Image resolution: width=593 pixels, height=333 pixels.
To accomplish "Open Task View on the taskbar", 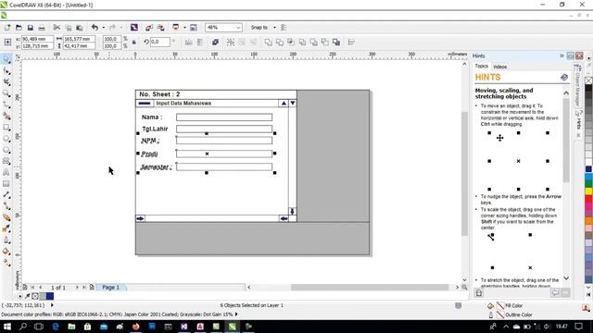I will (39, 327).
